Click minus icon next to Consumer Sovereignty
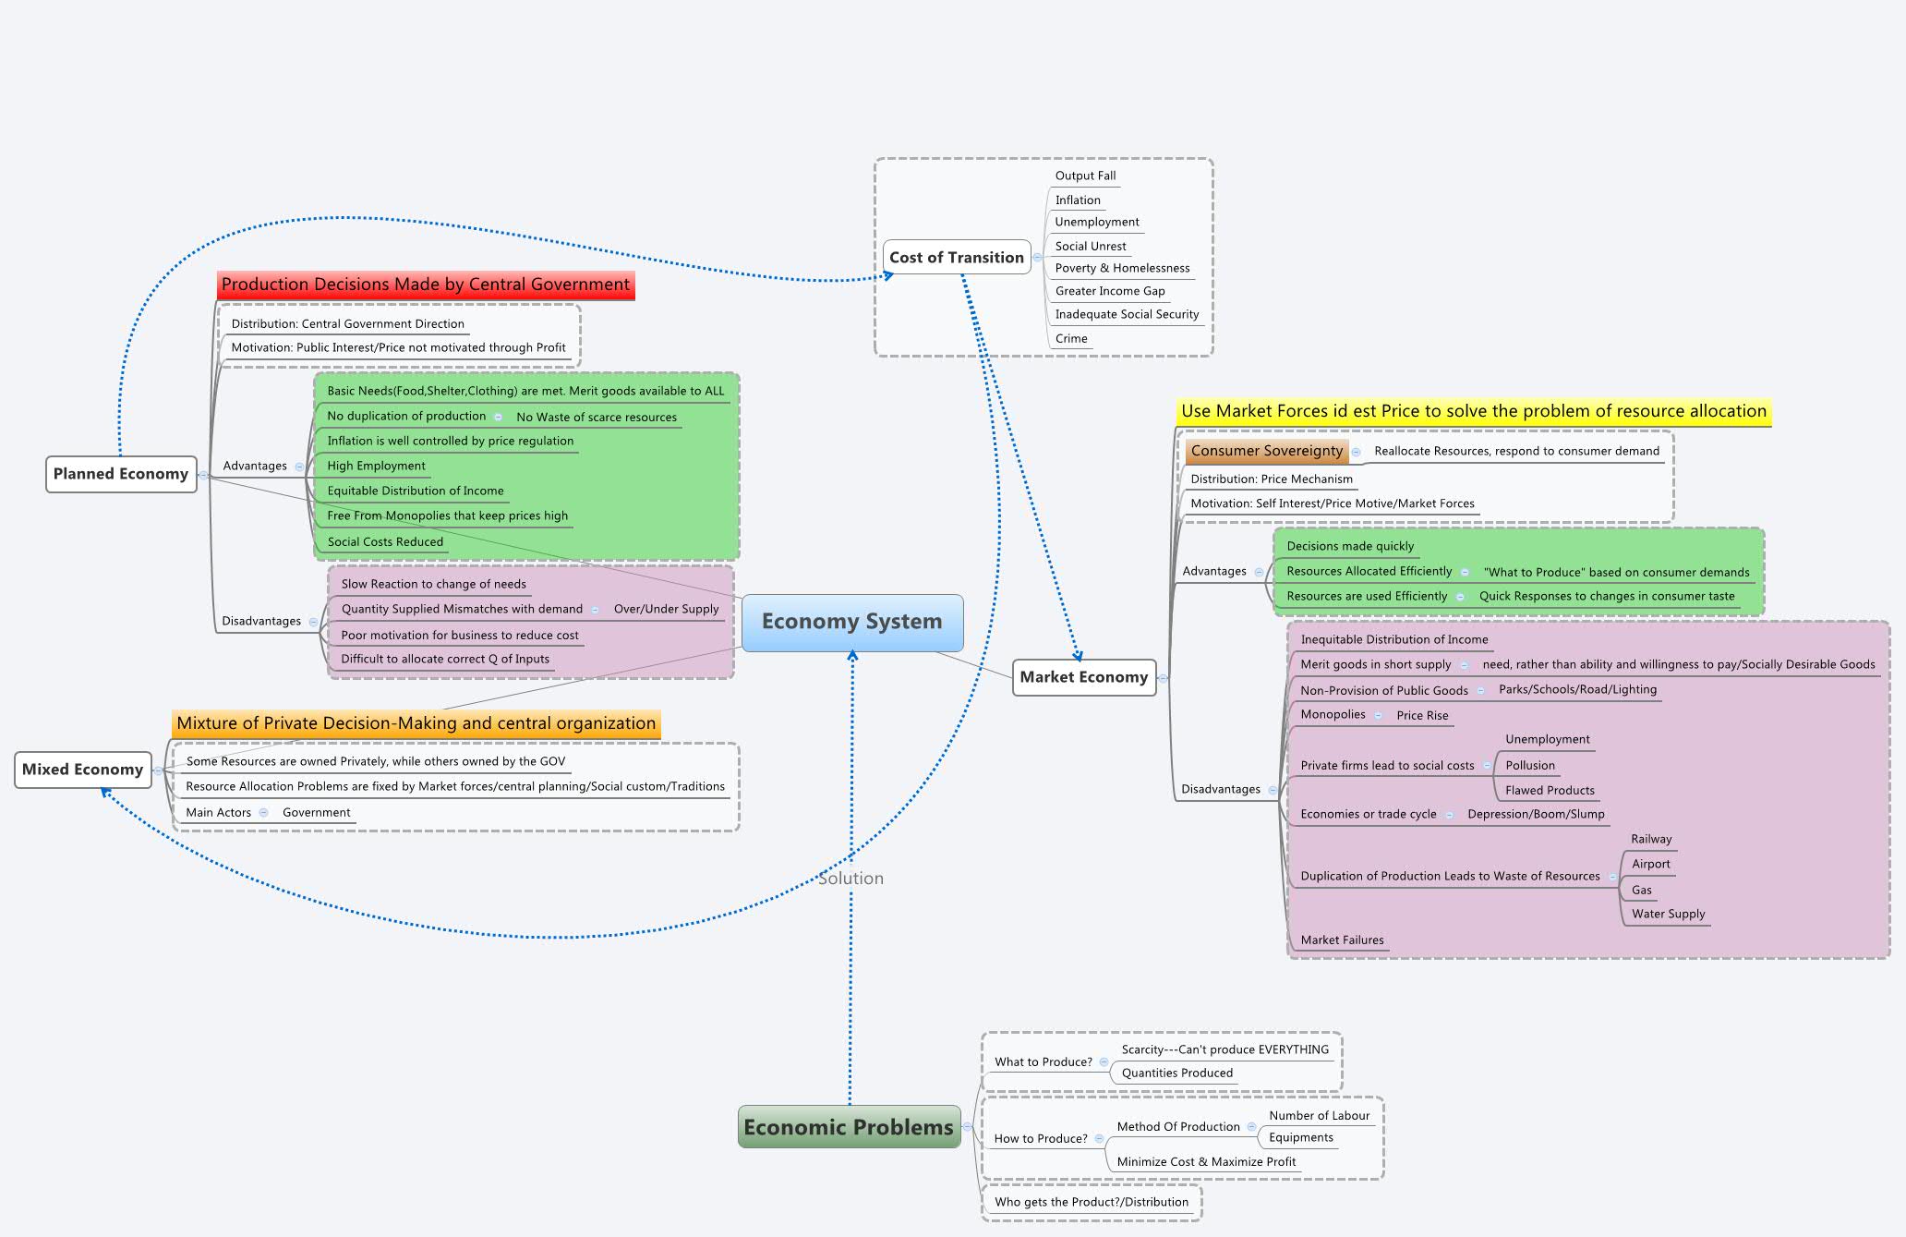Screen dimensions: 1906x1237 (x=1357, y=452)
